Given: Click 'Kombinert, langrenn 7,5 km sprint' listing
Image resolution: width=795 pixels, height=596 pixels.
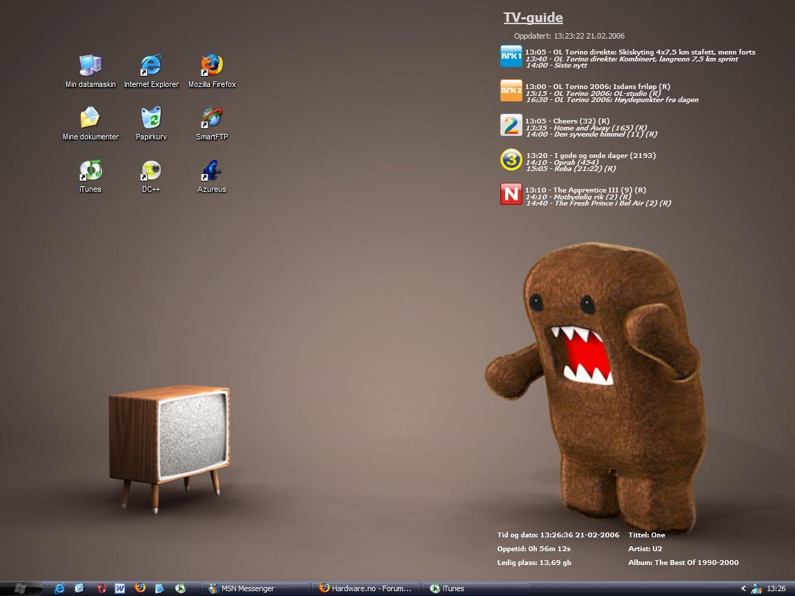Looking at the screenshot, I should 631,59.
